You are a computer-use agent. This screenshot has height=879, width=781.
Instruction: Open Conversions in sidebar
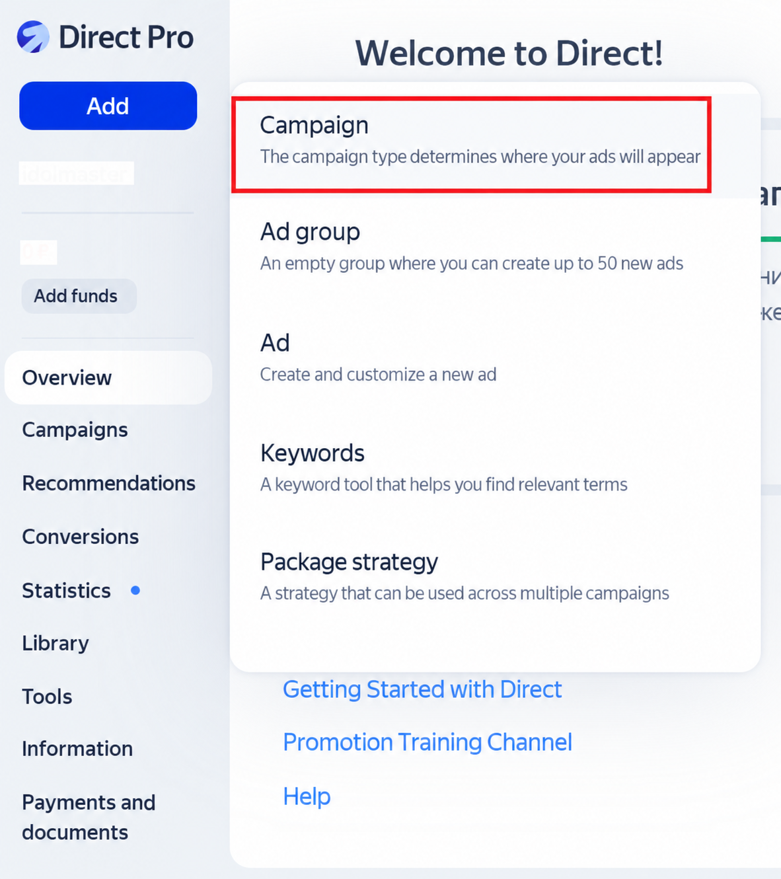[80, 537]
